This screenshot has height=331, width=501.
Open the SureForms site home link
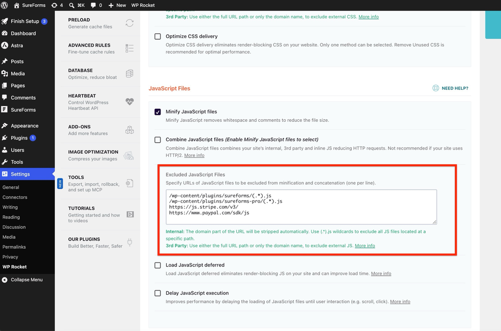coord(30,5)
